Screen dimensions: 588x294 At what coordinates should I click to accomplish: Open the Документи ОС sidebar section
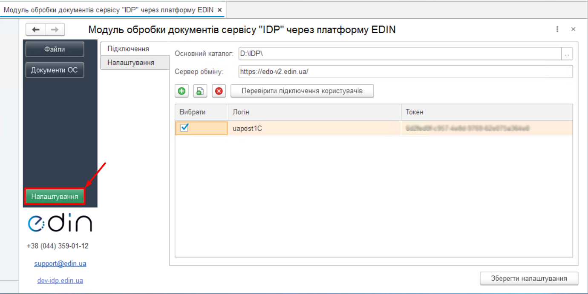tap(55, 70)
